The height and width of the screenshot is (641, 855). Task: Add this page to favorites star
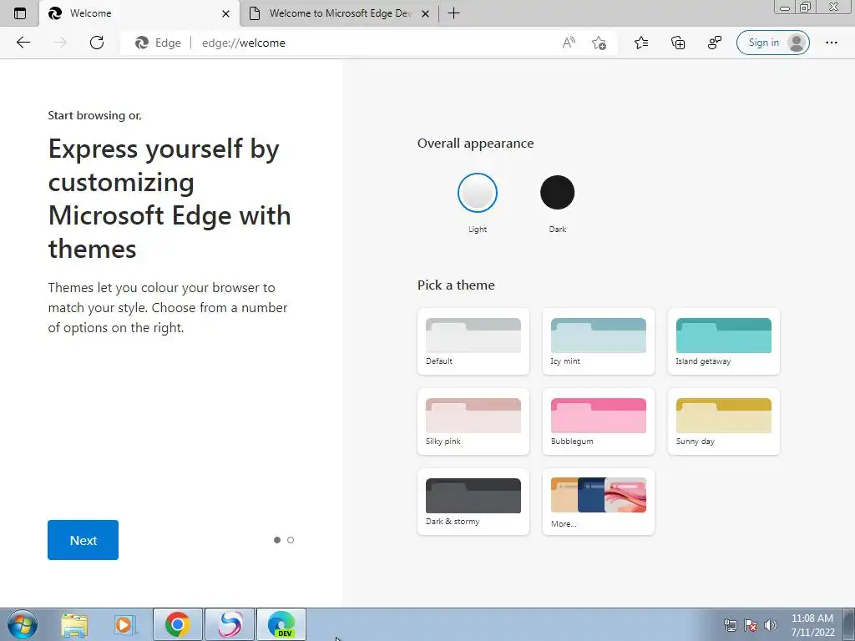pyautogui.click(x=599, y=43)
